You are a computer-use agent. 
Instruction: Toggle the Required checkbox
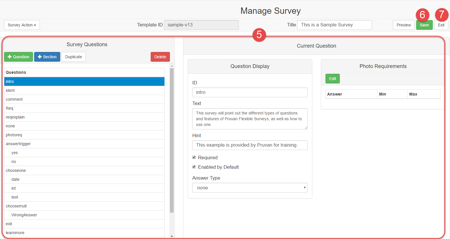click(x=194, y=158)
